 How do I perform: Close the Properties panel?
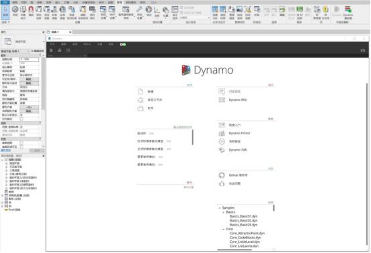44,32
